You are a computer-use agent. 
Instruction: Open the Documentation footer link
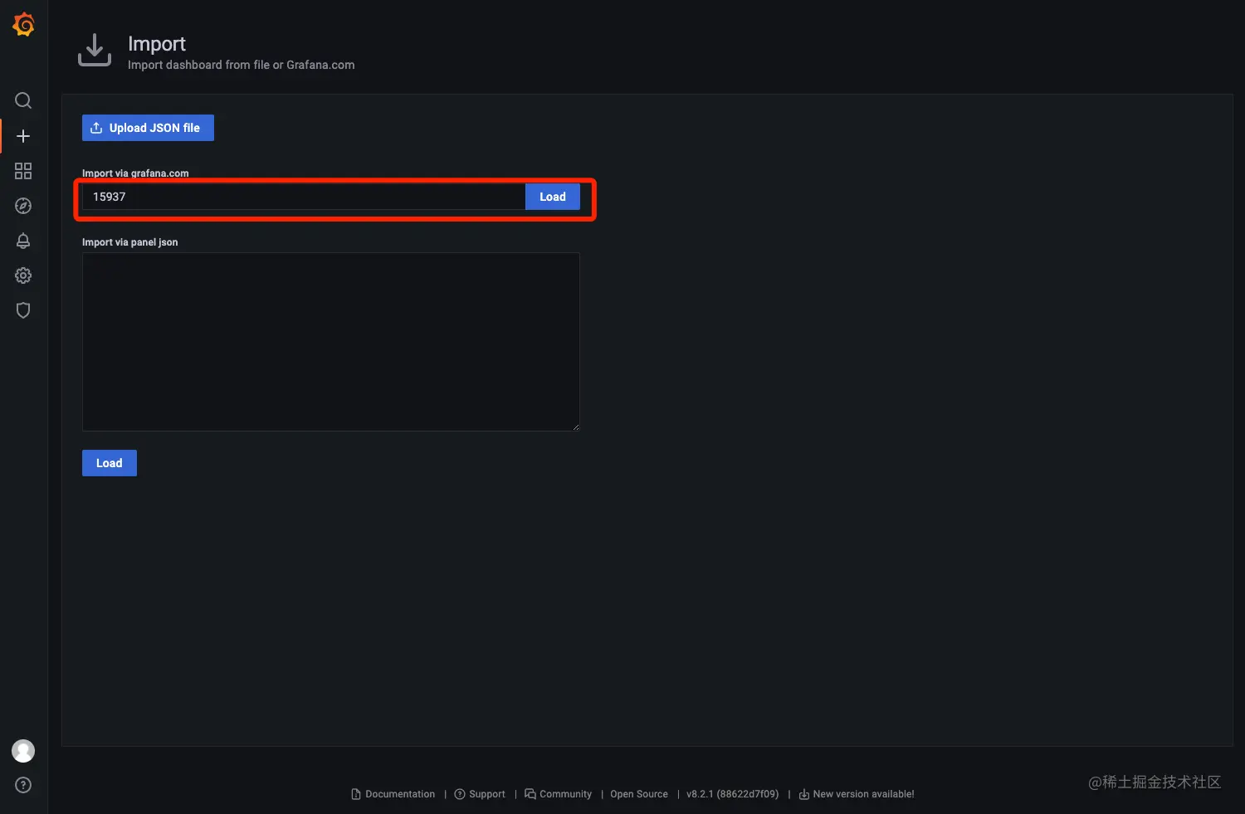[393, 794]
